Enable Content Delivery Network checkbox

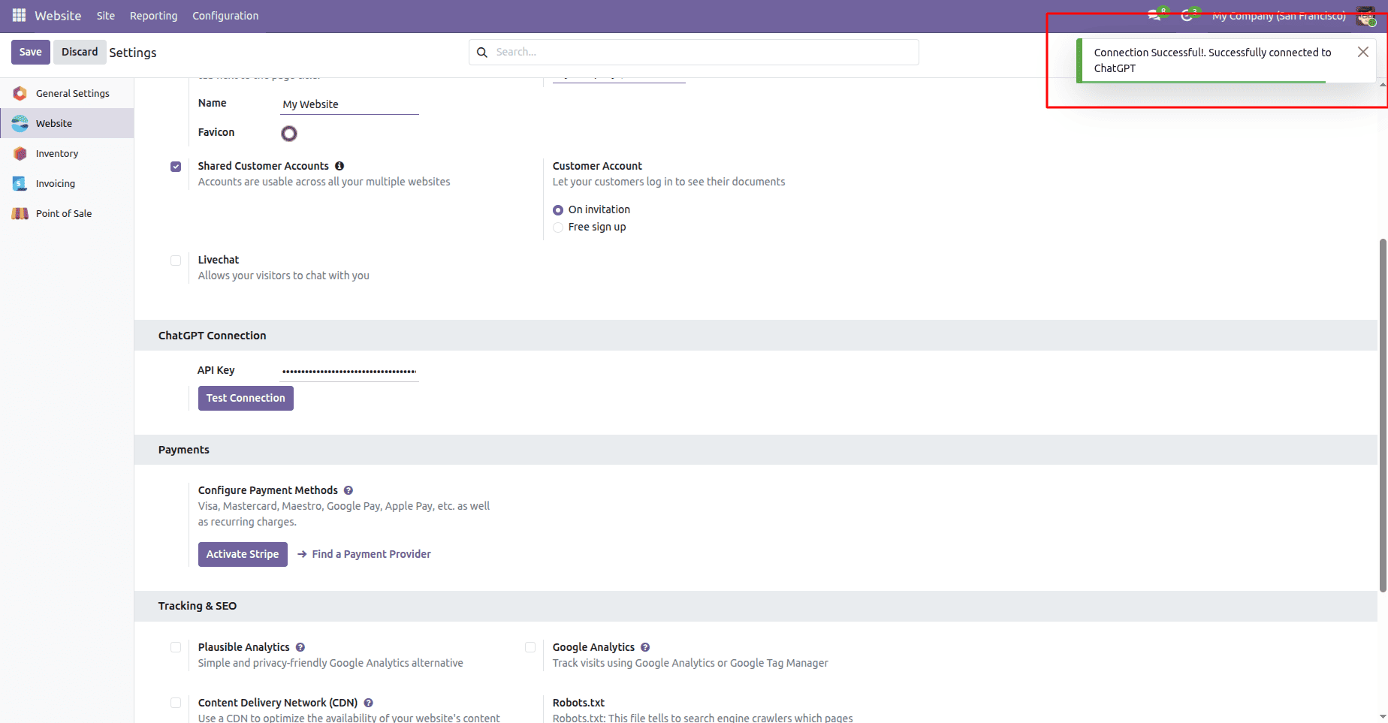[x=176, y=703]
